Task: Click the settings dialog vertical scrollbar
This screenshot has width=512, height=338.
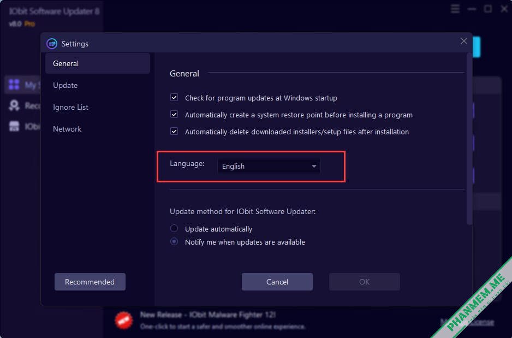Action: tap(469, 139)
